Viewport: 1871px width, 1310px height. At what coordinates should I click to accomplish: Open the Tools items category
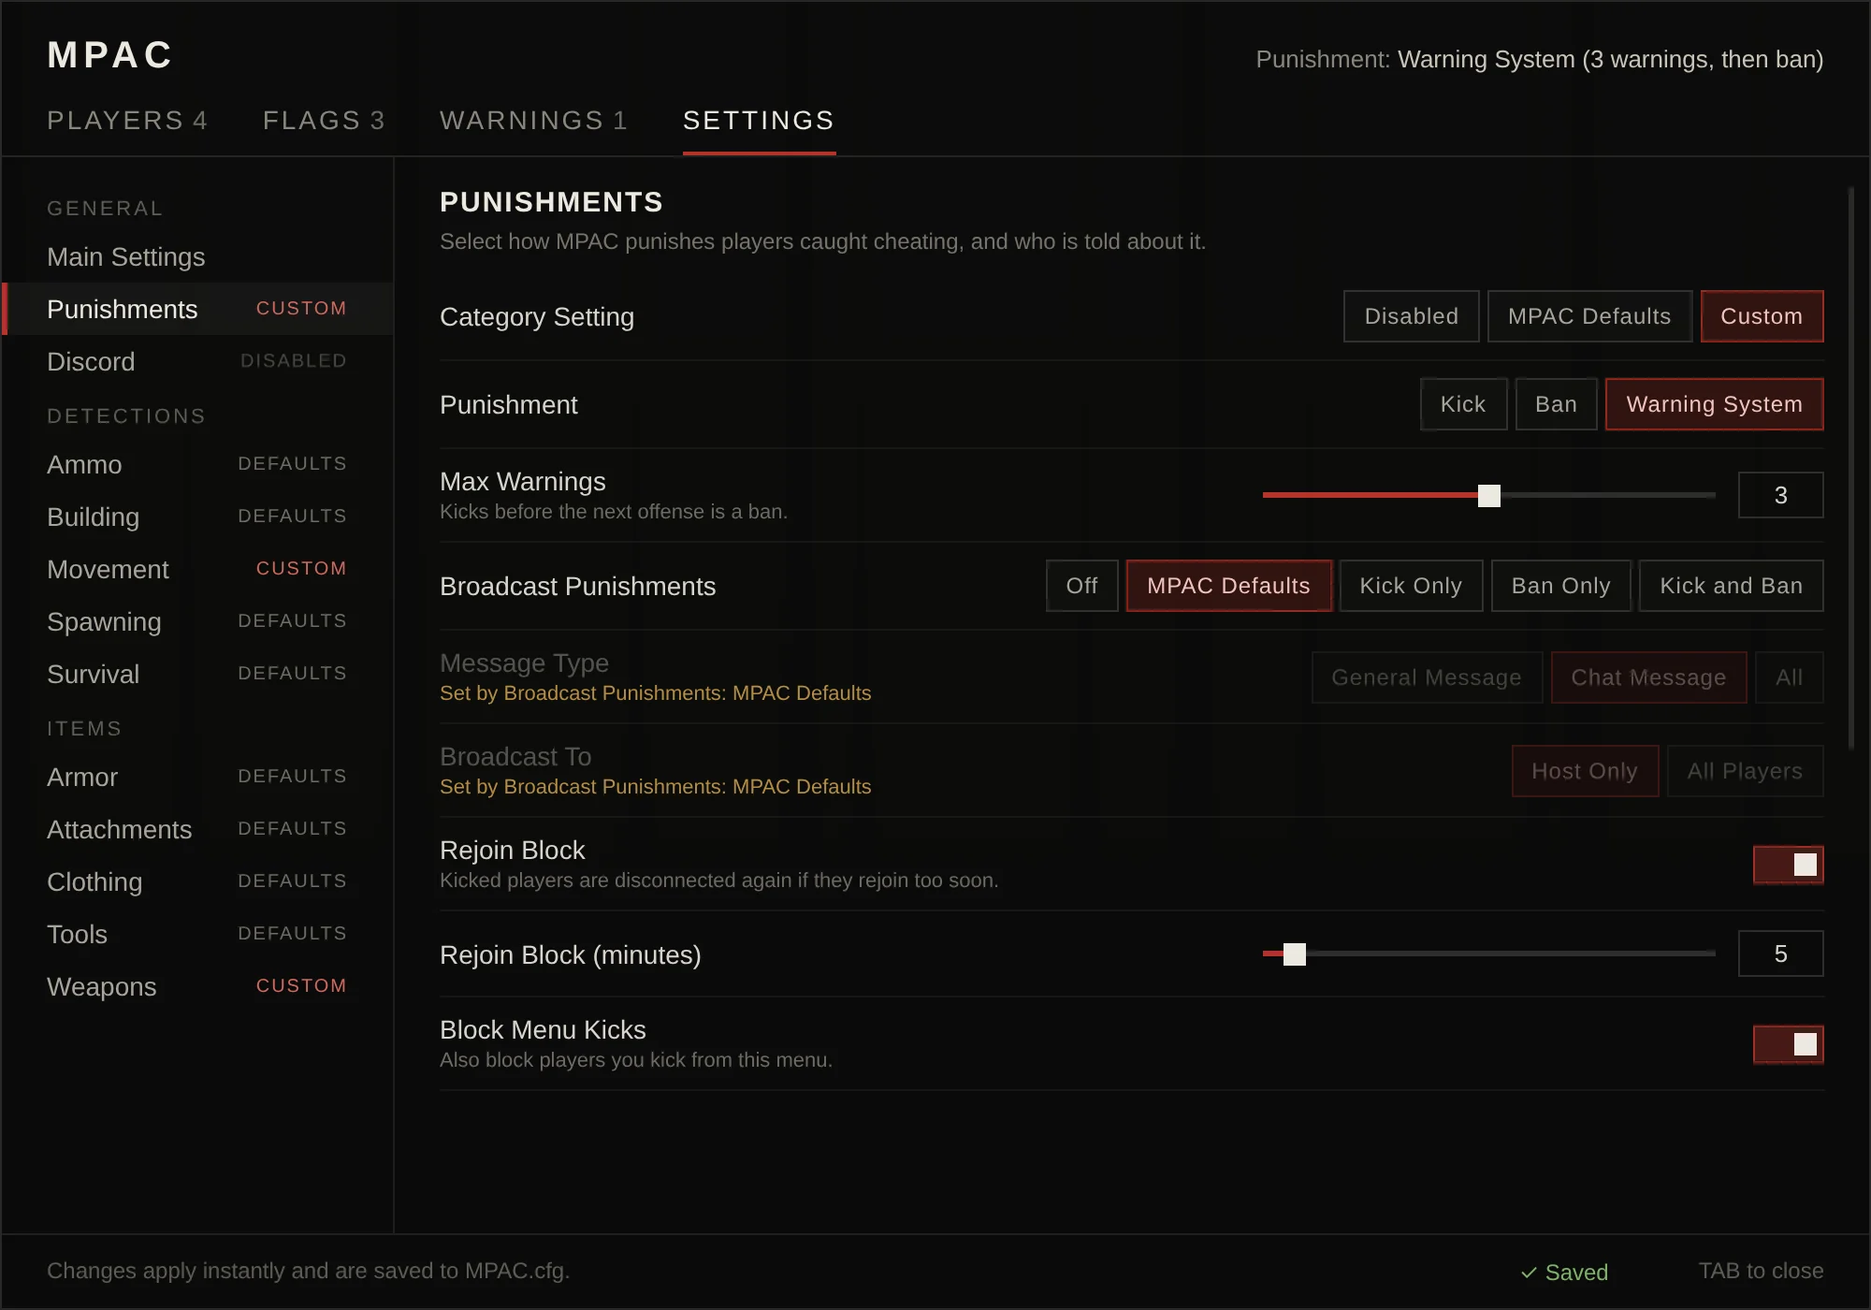click(197, 934)
